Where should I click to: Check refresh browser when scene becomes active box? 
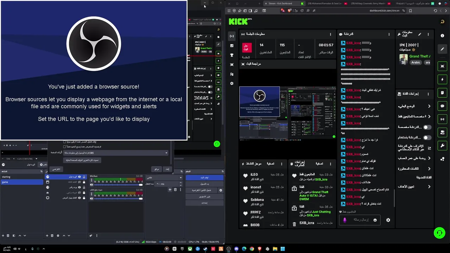[64, 147]
